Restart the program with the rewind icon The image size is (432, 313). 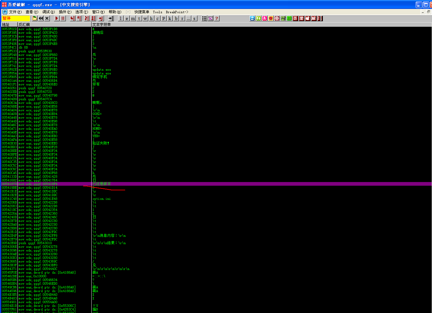41,18
